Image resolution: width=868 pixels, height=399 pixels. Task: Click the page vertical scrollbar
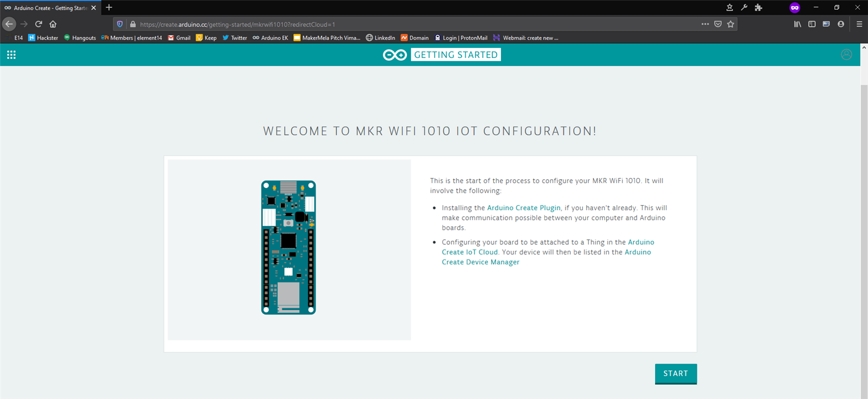click(864, 239)
